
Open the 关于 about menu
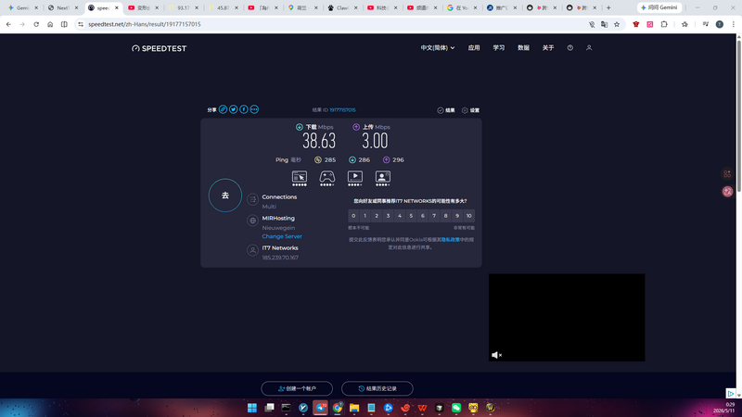click(548, 48)
